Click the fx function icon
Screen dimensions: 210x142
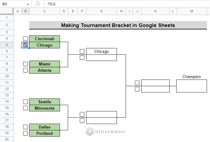(x=38, y=4)
